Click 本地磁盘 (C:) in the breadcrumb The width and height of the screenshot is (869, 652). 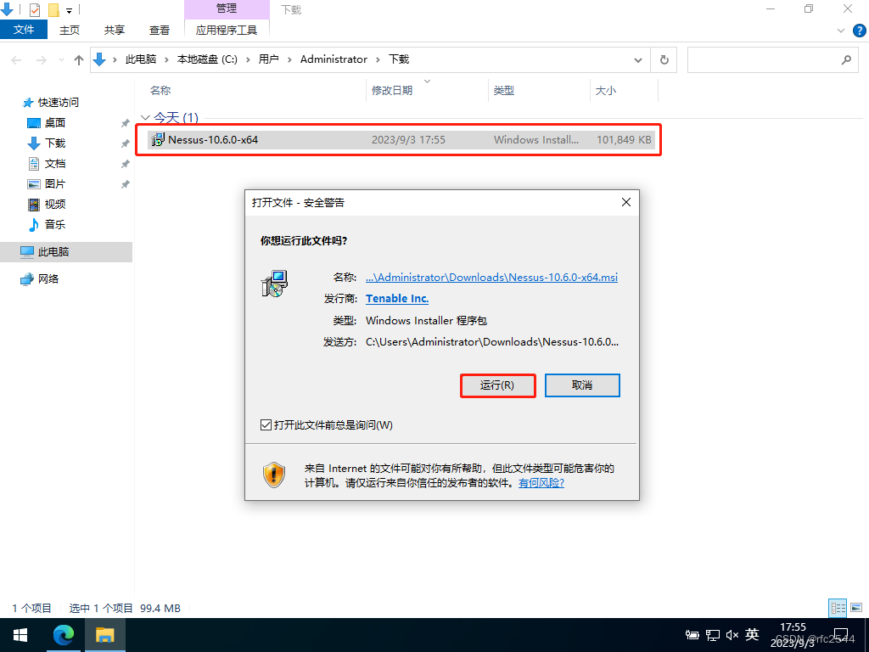tap(207, 59)
